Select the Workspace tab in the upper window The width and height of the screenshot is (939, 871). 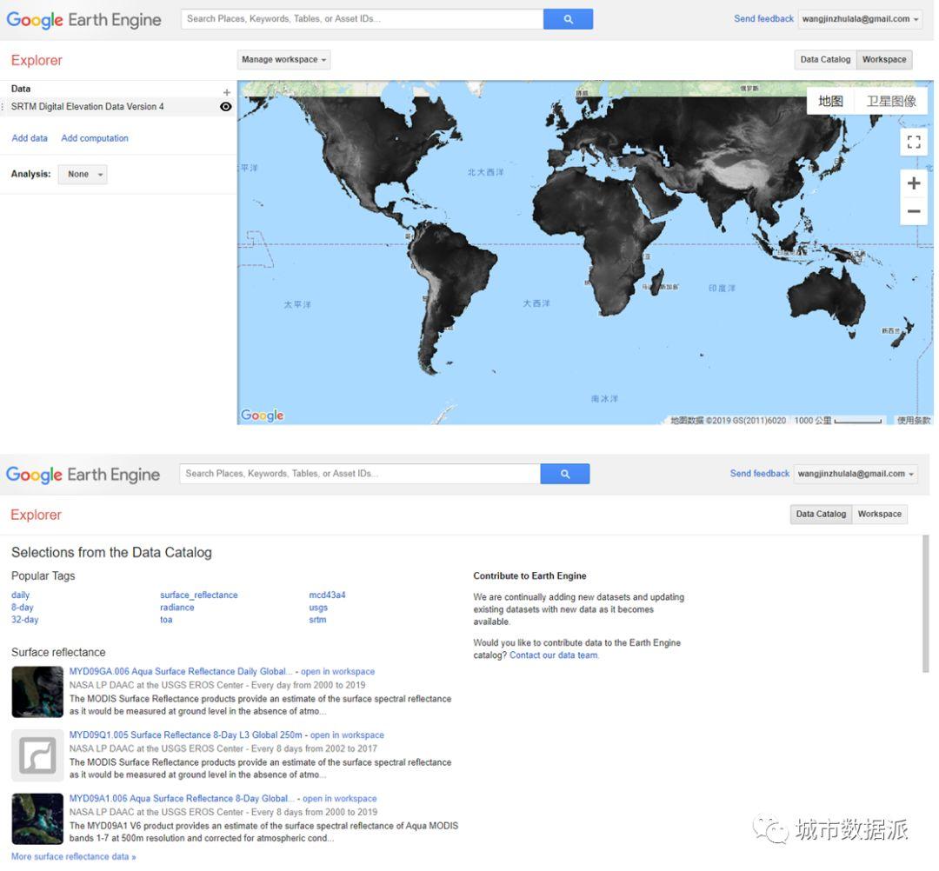[x=884, y=59]
